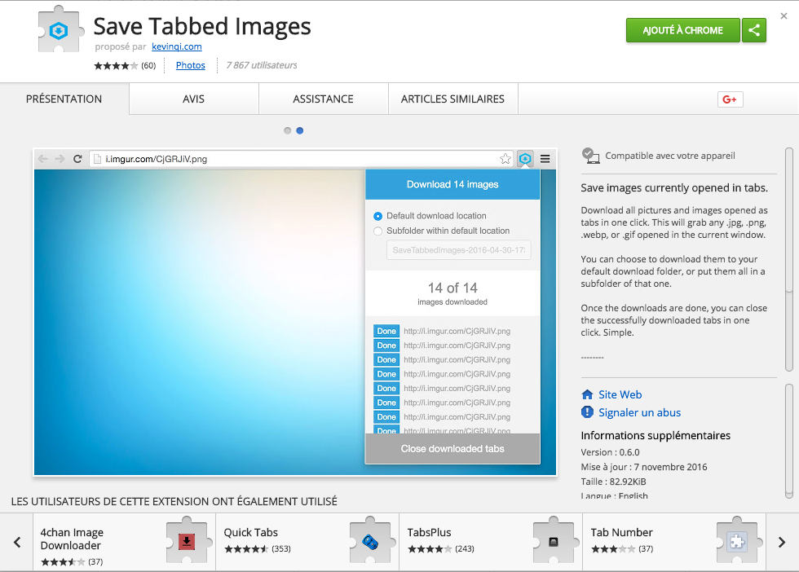This screenshot has height=572, width=799.
Task: Show previous related extensions with left arrow
Action: coord(17,542)
